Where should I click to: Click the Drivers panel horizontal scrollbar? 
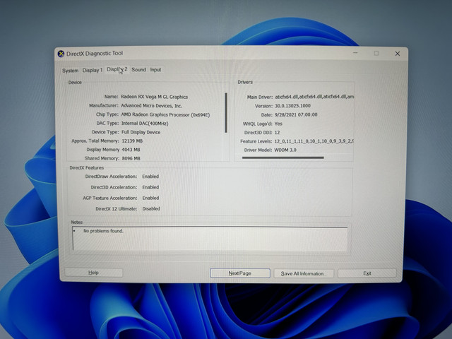[282, 157]
